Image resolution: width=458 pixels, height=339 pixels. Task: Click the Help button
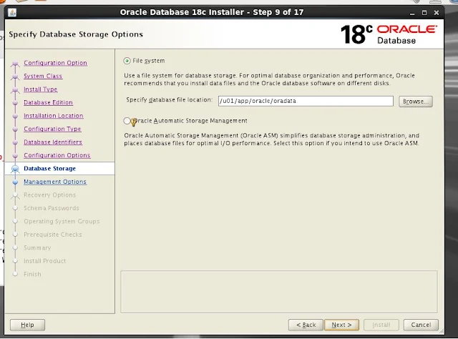(27, 325)
